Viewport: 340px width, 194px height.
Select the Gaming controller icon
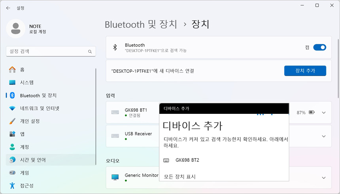click(x=12, y=173)
